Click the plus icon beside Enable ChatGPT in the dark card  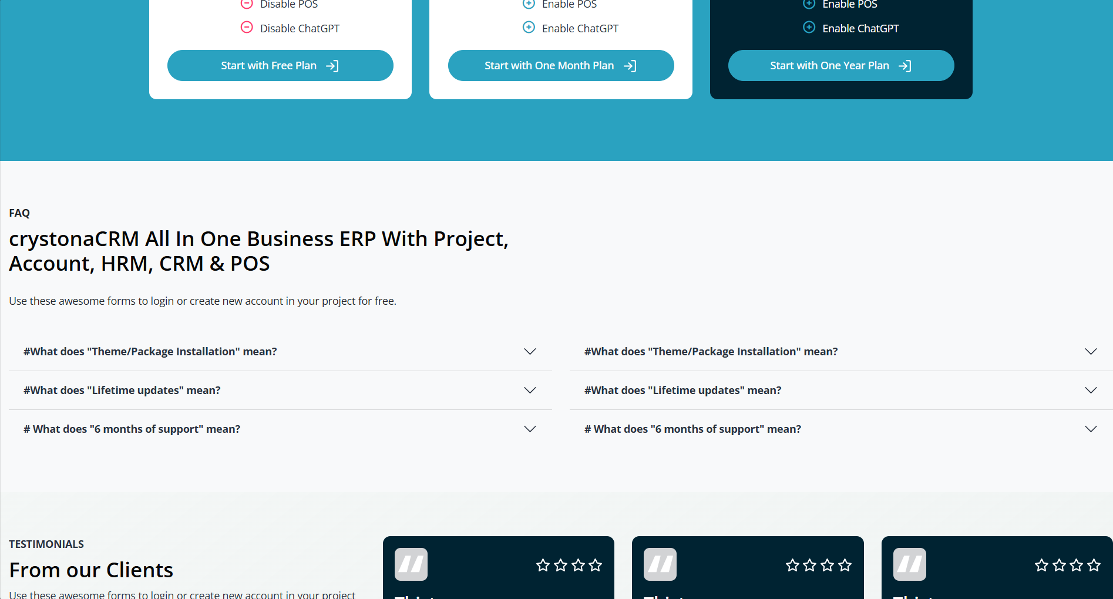click(x=809, y=28)
